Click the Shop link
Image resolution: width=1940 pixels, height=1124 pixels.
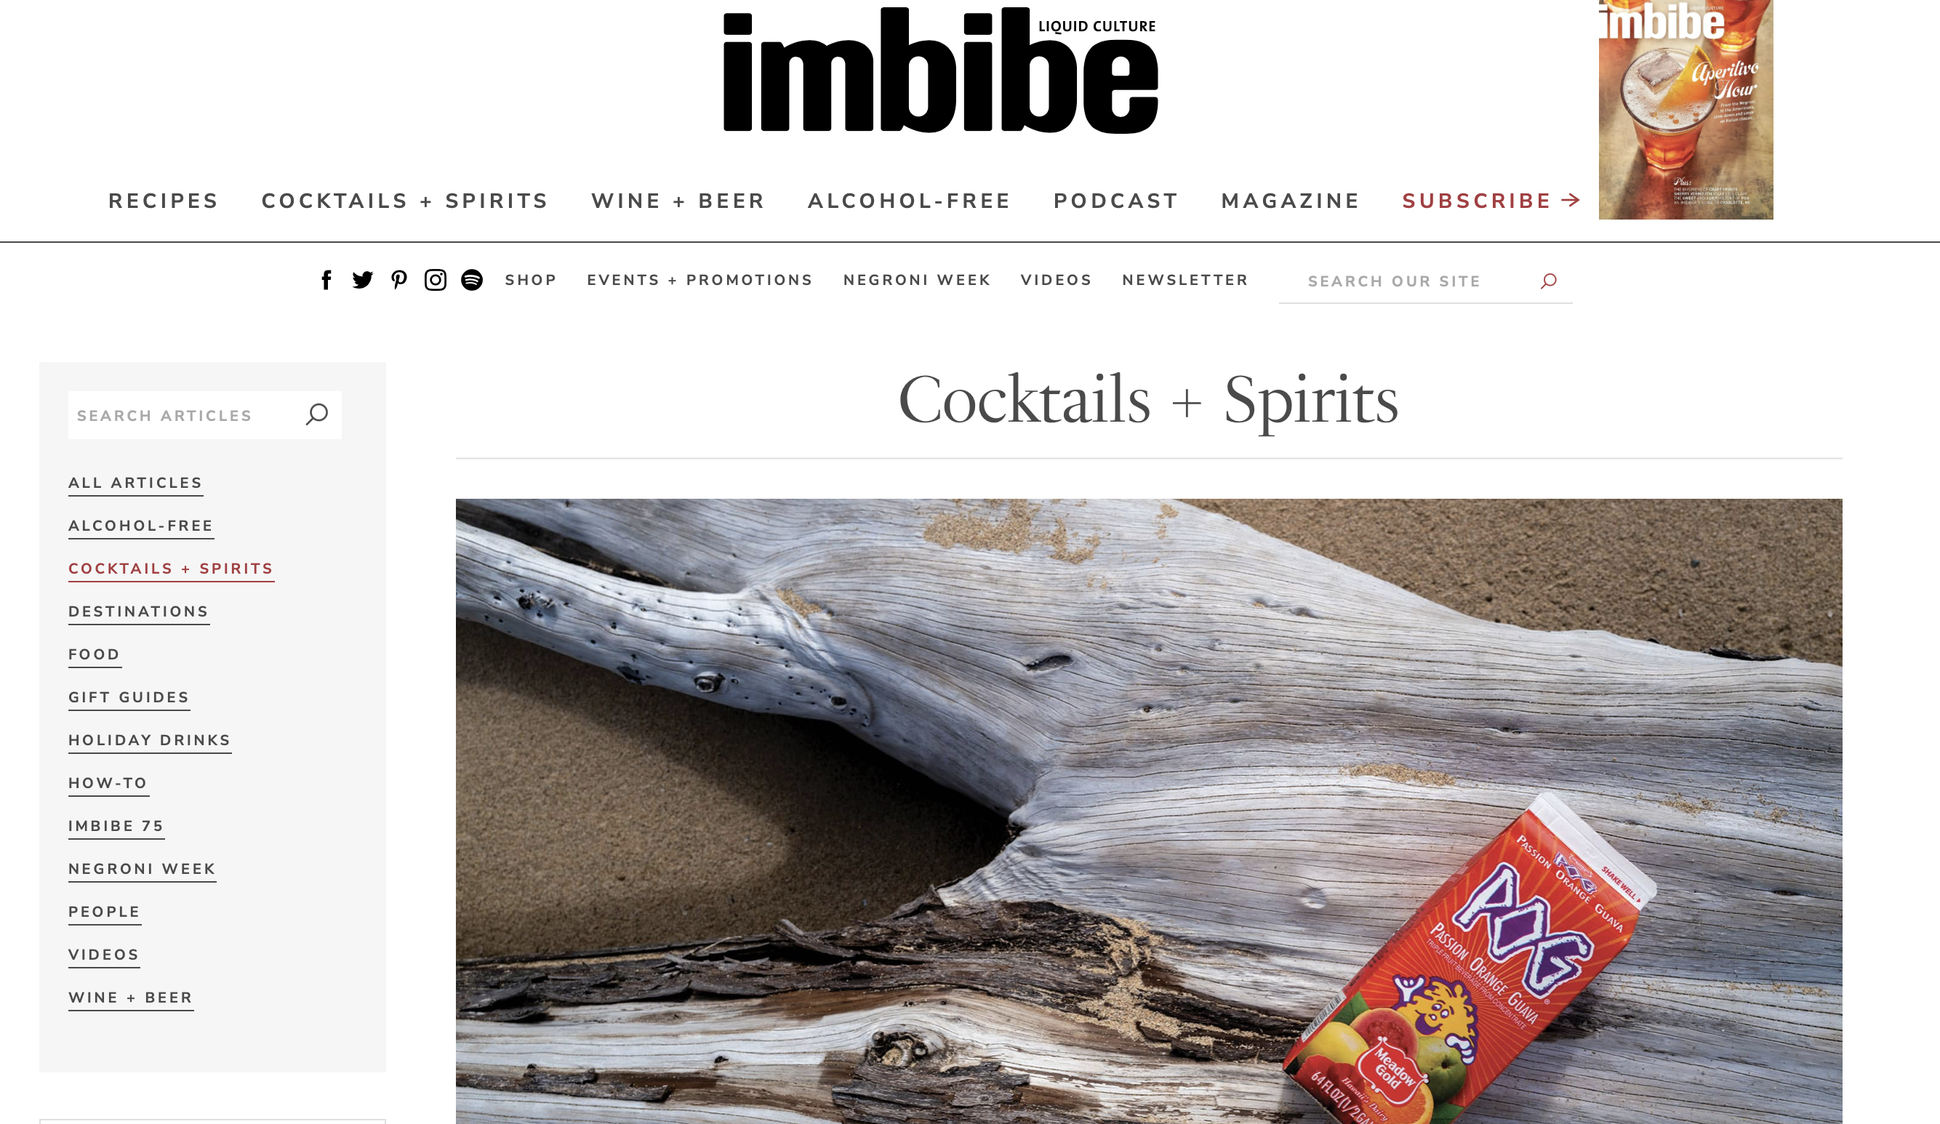[x=530, y=280]
